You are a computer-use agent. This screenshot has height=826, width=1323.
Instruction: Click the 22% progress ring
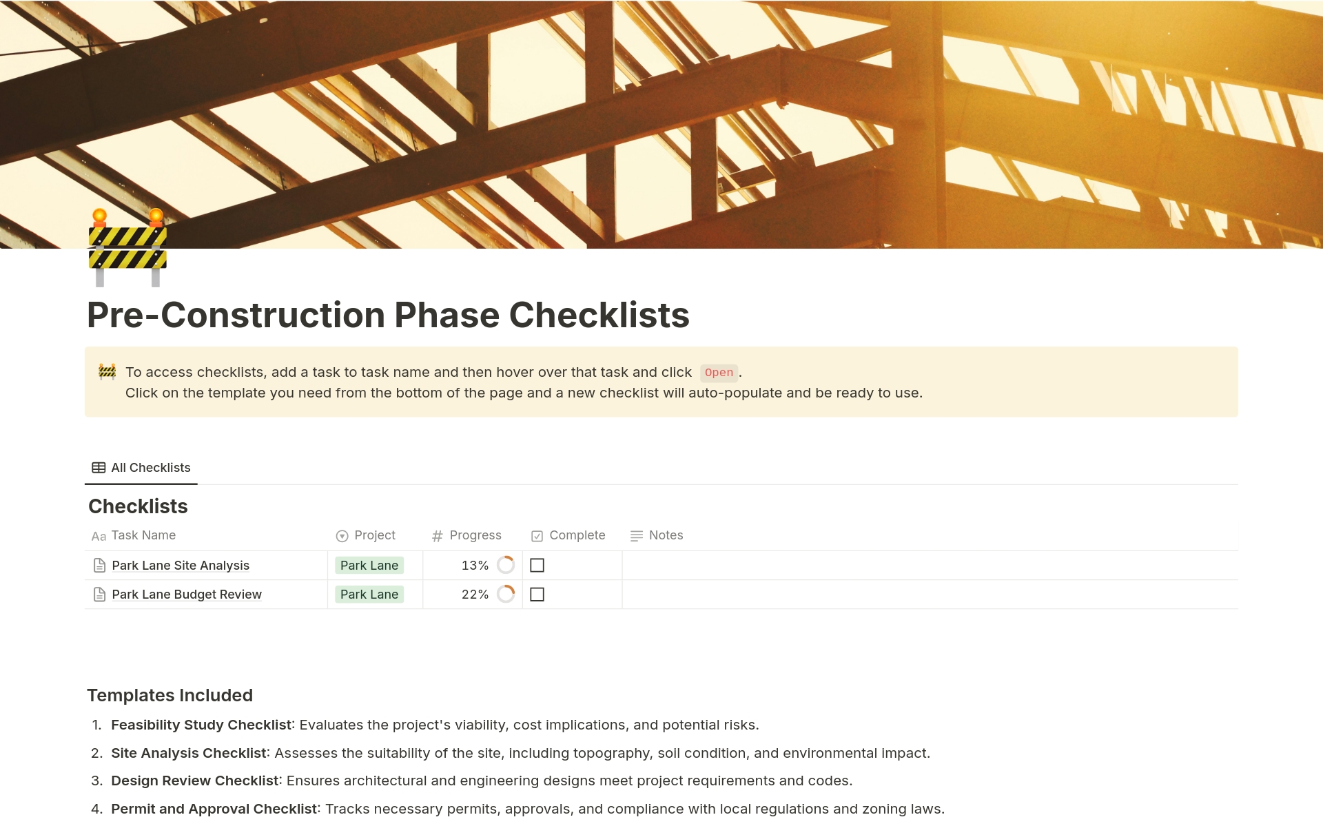click(506, 594)
